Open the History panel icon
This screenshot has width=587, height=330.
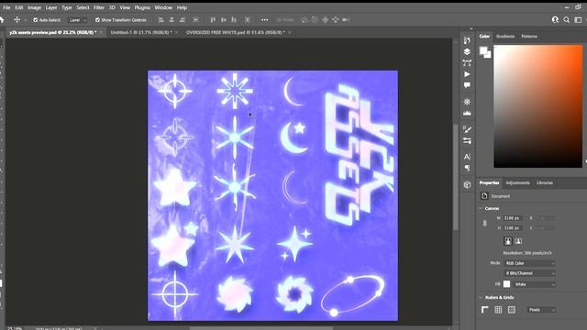pos(467,40)
